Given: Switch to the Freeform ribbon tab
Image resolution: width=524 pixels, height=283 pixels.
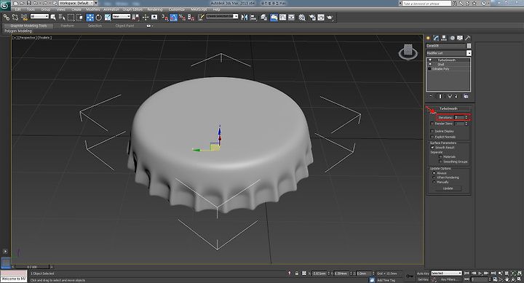Looking at the screenshot, I should click(67, 25).
